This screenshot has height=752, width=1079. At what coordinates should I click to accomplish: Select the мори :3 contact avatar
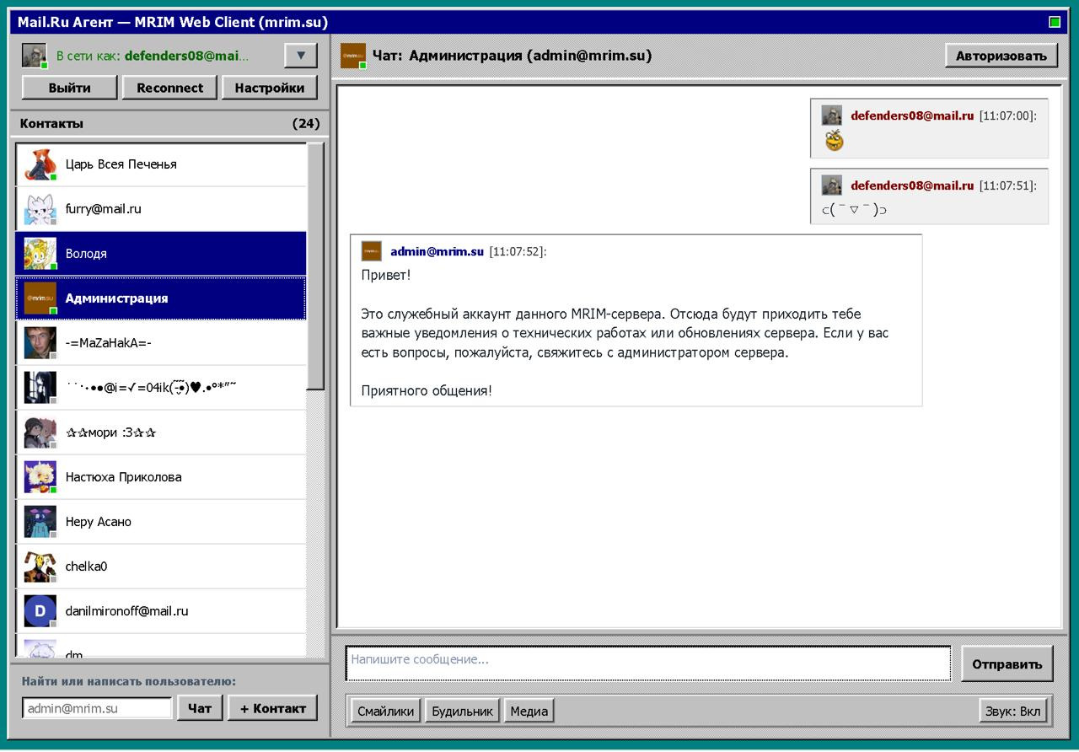pos(40,432)
